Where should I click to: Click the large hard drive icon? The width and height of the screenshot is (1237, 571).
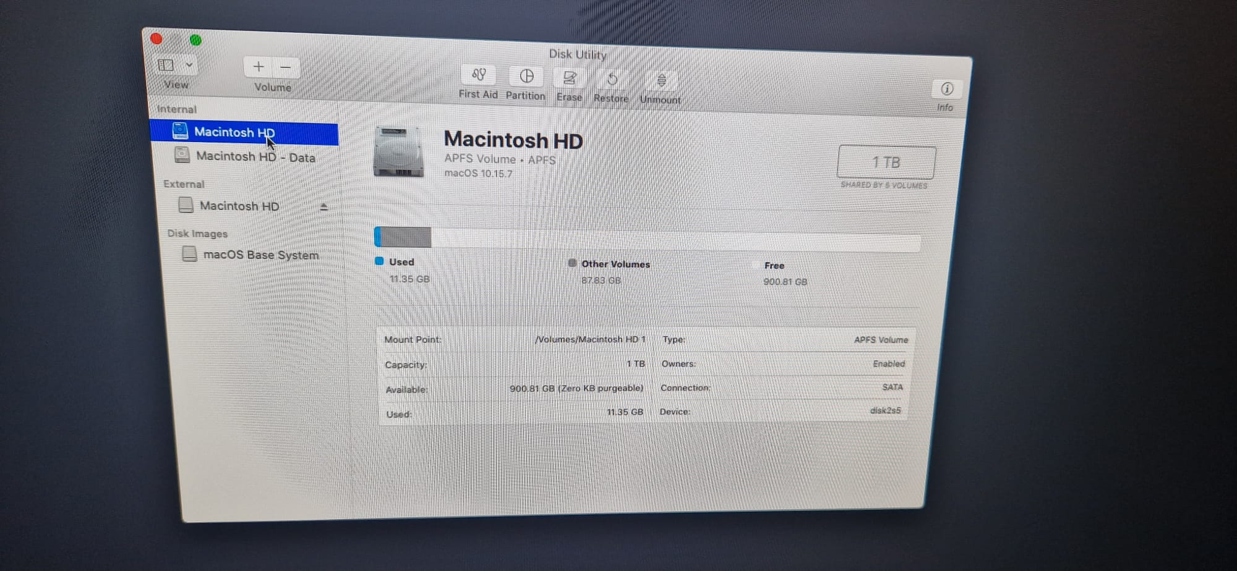point(399,152)
